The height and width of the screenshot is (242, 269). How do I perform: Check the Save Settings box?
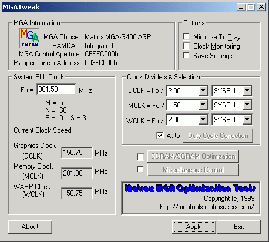(186, 56)
